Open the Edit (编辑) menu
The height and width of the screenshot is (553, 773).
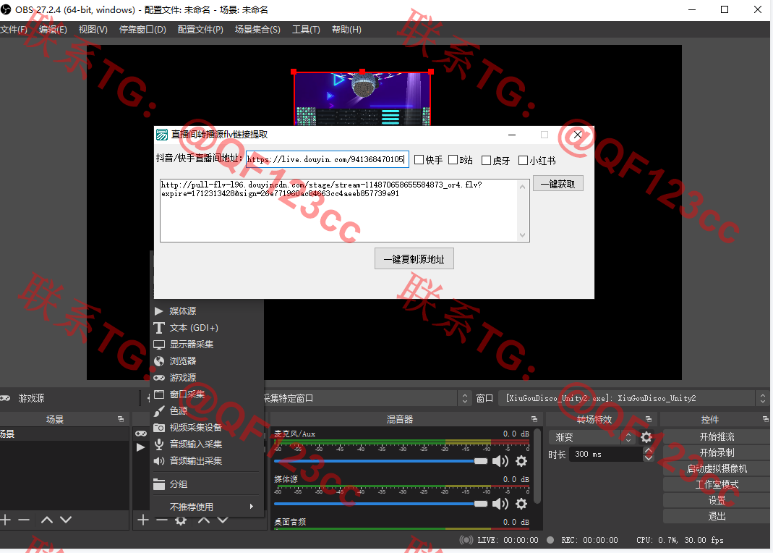[53, 30]
